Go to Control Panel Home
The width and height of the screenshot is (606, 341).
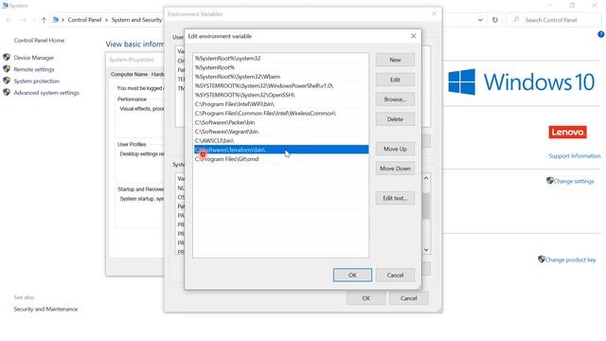coord(39,40)
